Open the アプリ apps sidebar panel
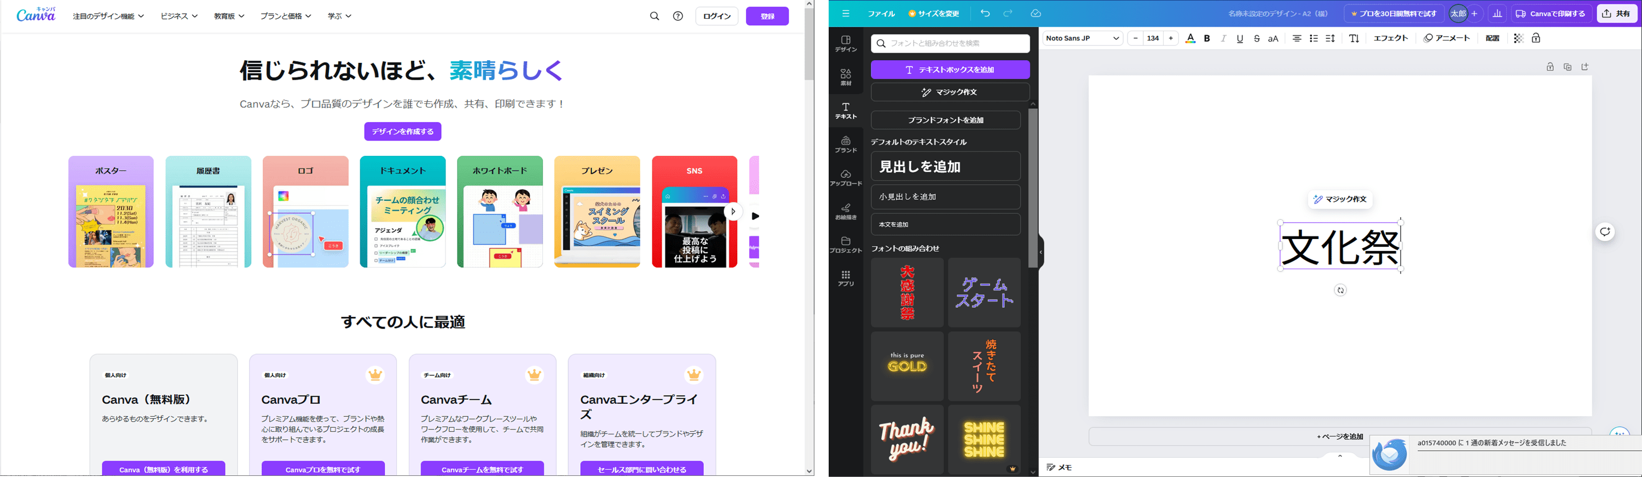 846,278
